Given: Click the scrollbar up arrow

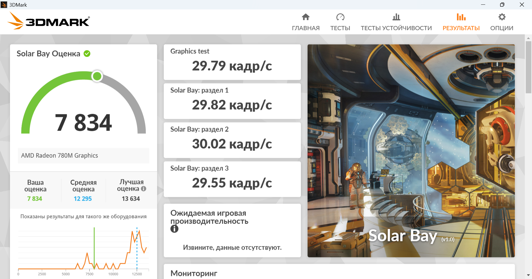Looking at the screenshot, I should click(x=528, y=38).
